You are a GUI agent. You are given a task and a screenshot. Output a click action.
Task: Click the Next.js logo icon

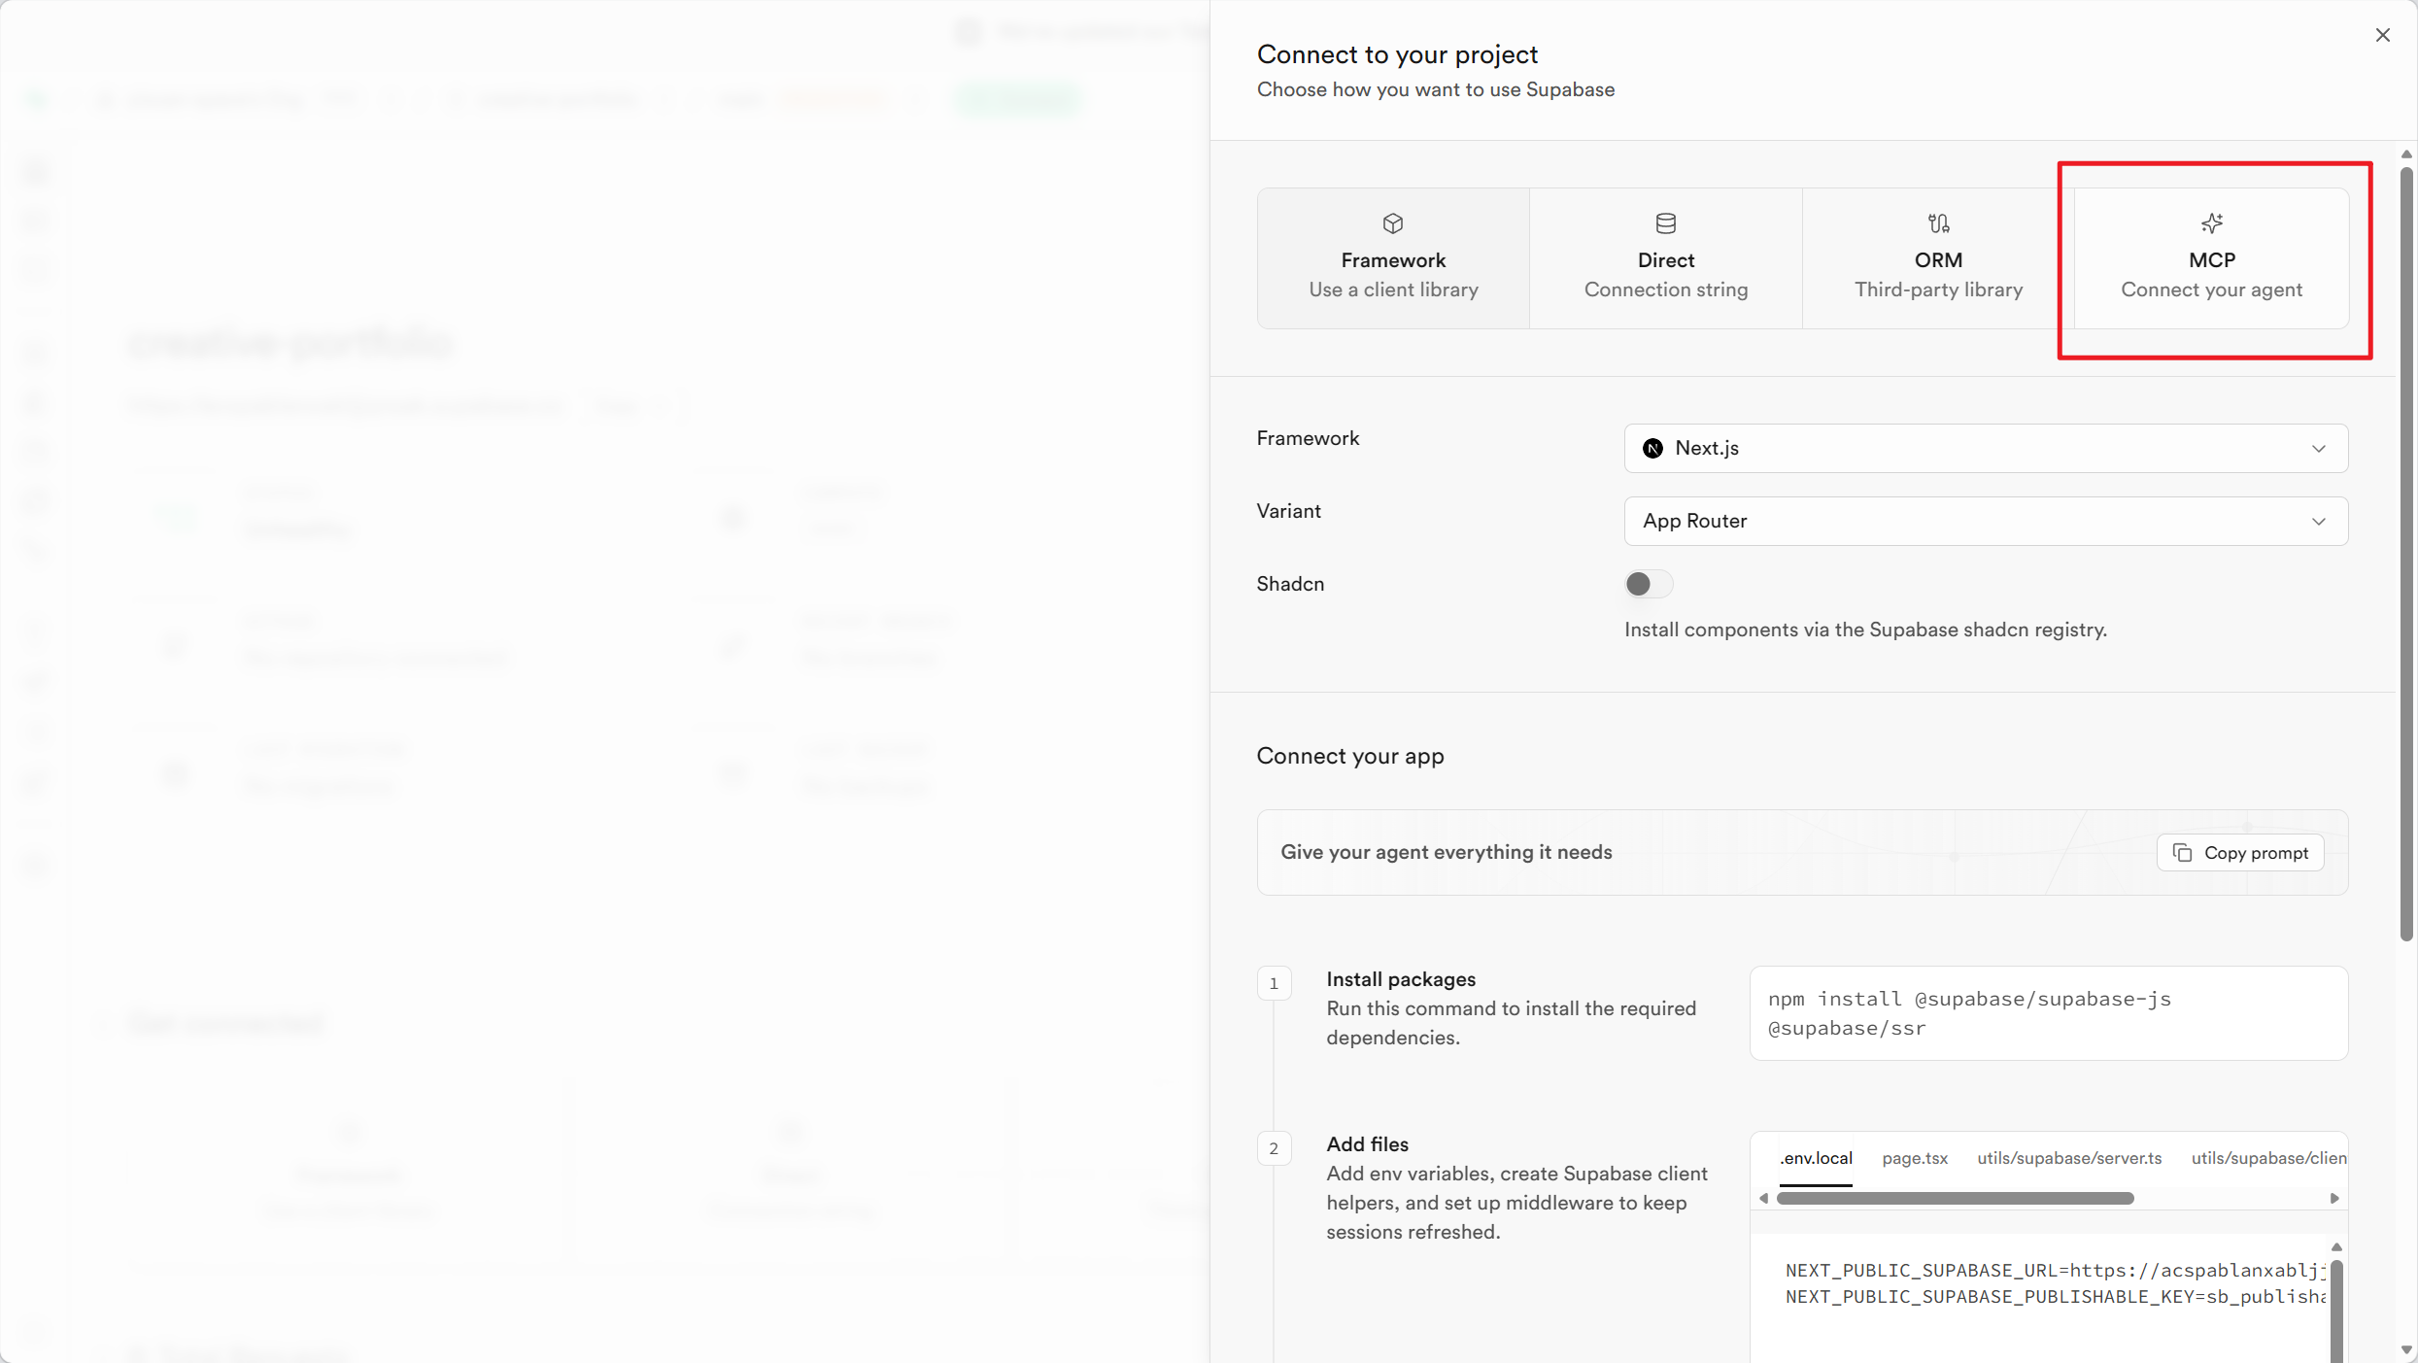tap(1652, 448)
